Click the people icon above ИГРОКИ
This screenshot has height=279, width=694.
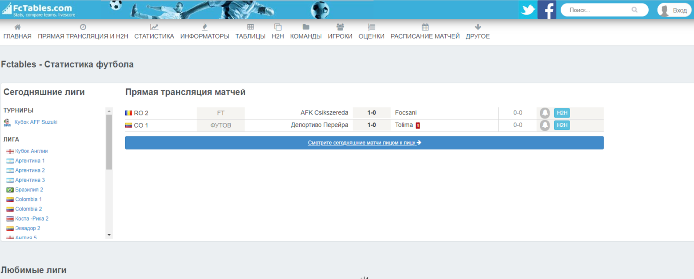pyautogui.click(x=340, y=27)
